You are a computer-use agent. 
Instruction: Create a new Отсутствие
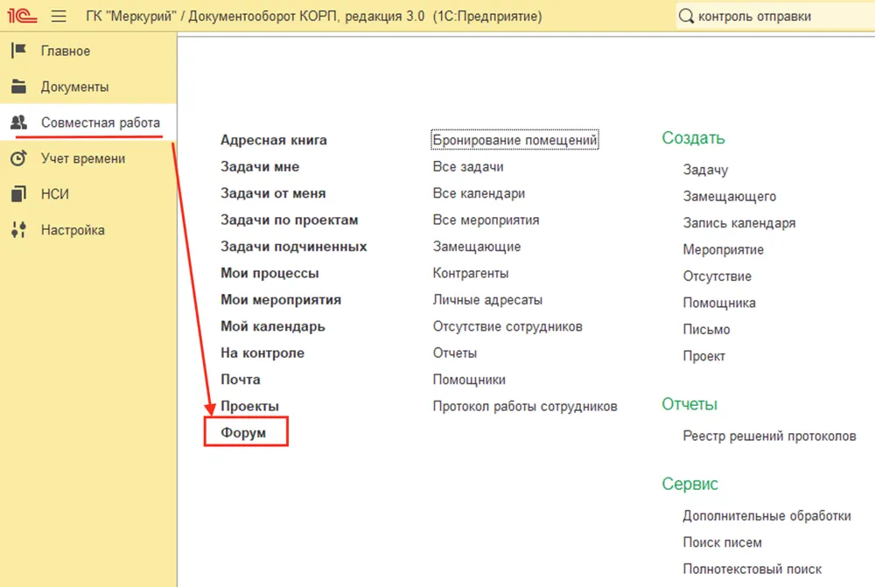click(x=717, y=276)
